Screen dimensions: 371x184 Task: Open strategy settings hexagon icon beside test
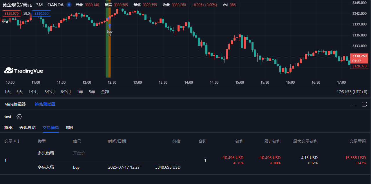pyautogui.click(x=19, y=117)
